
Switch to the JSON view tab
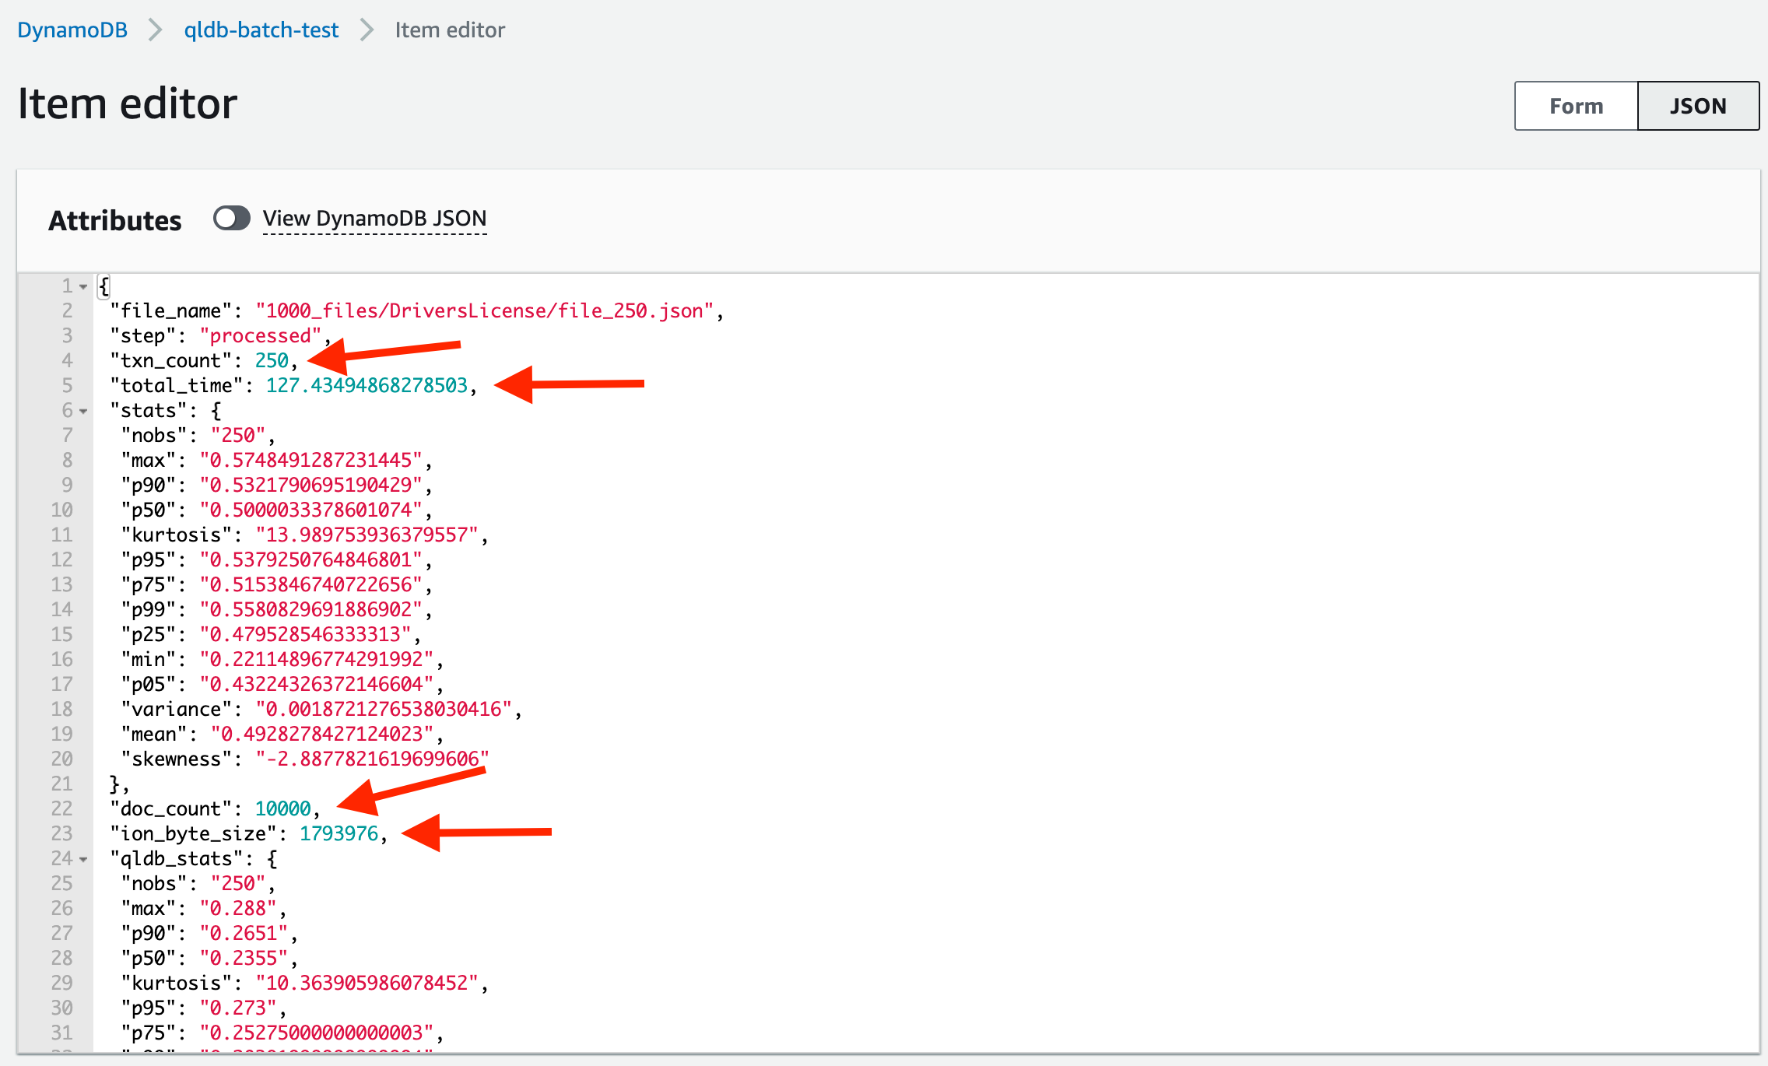pos(1698,106)
